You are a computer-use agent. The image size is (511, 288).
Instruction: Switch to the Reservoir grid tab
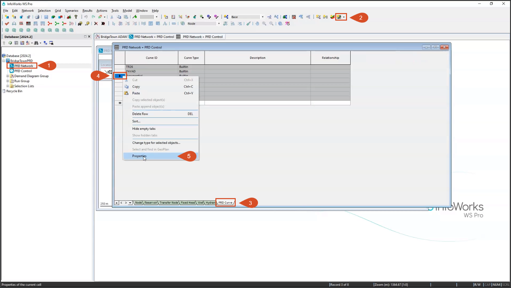[x=151, y=203]
